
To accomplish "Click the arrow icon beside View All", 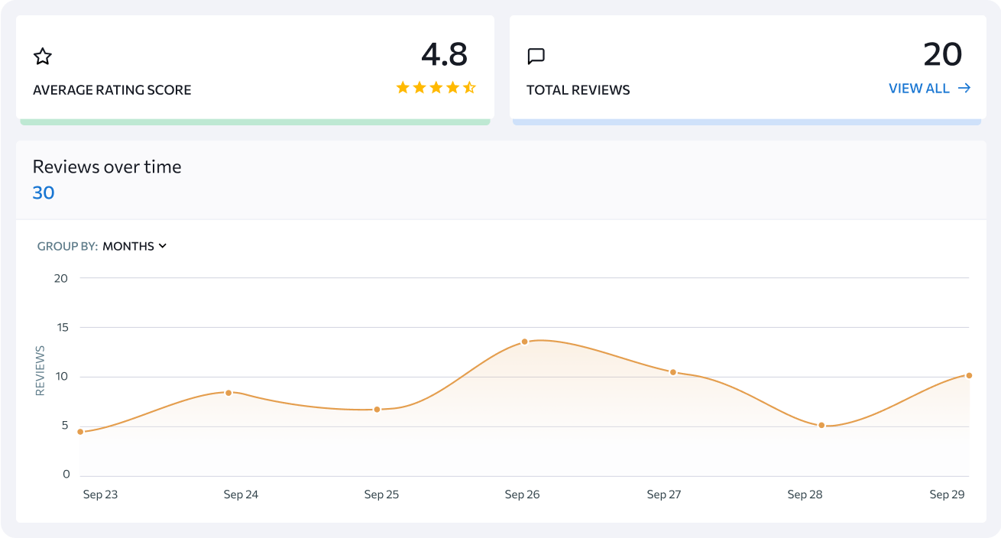I will click(964, 88).
